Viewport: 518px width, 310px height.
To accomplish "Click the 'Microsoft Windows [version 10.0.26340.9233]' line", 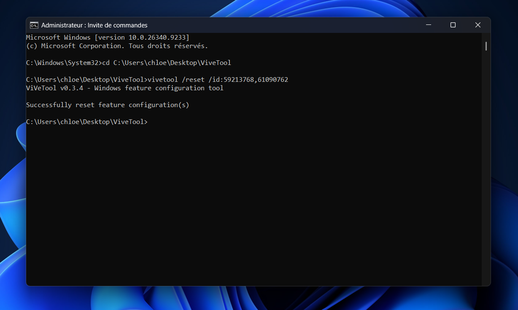I will 108,38.
